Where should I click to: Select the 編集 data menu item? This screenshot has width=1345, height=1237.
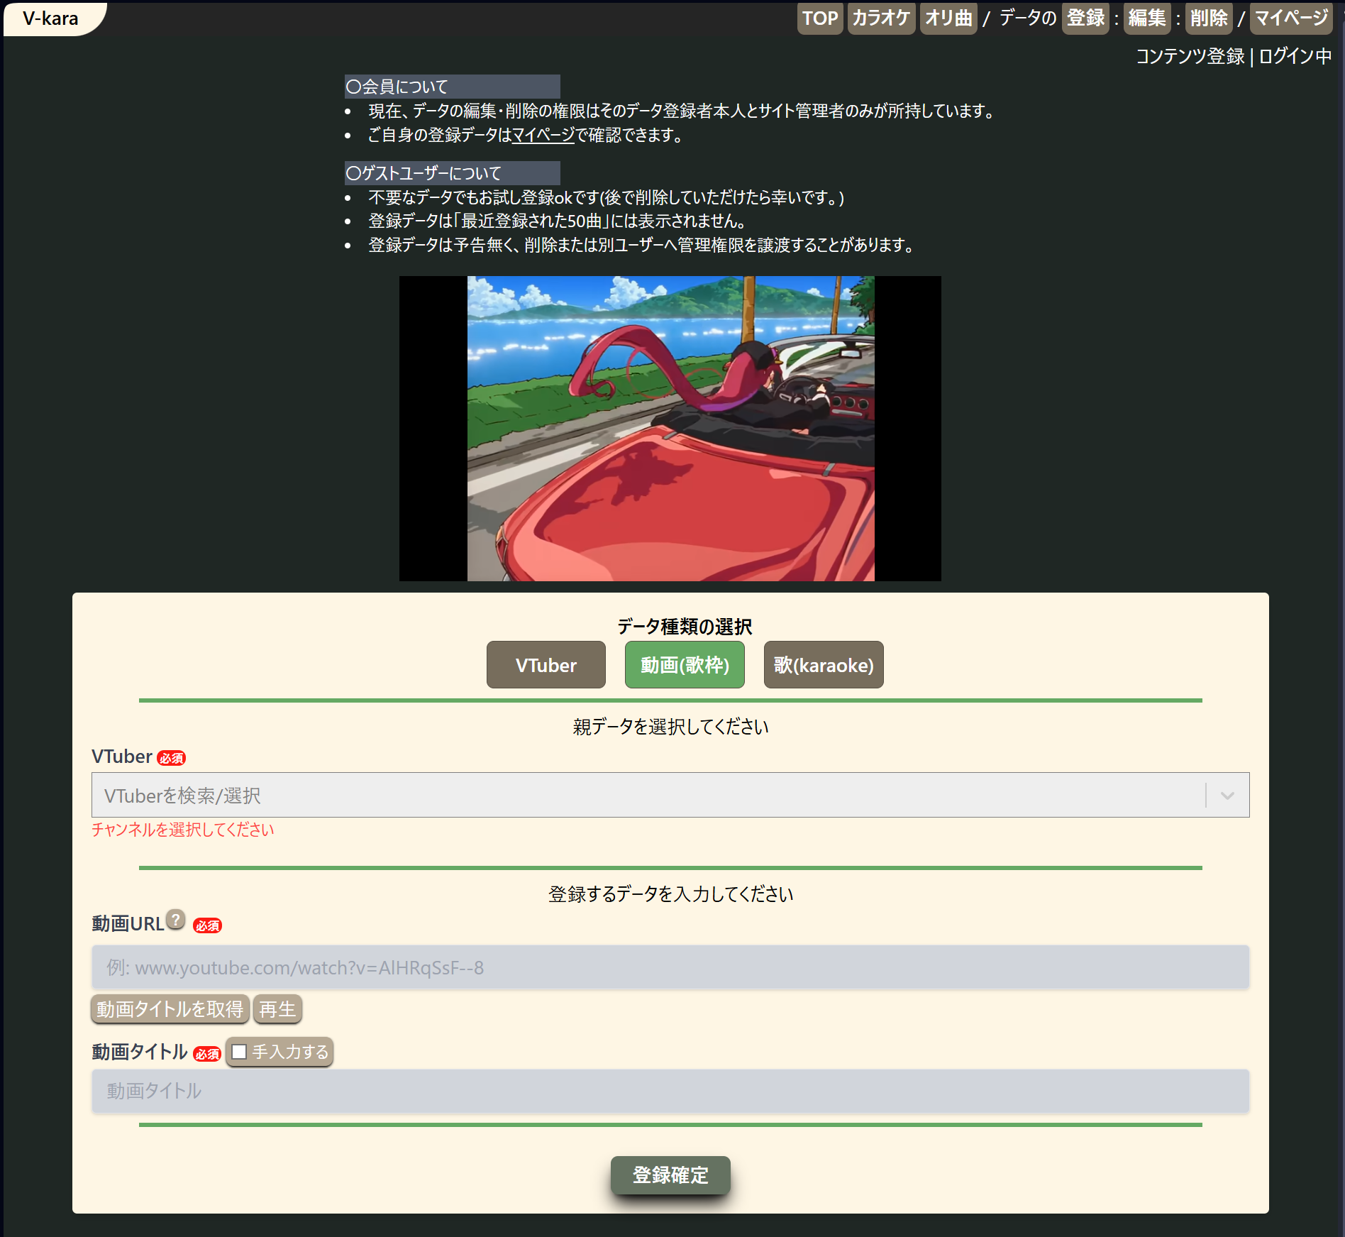pos(1147,18)
